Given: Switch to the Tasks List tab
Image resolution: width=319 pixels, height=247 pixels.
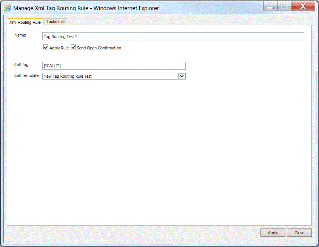Looking at the screenshot, I should coord(55,21).
